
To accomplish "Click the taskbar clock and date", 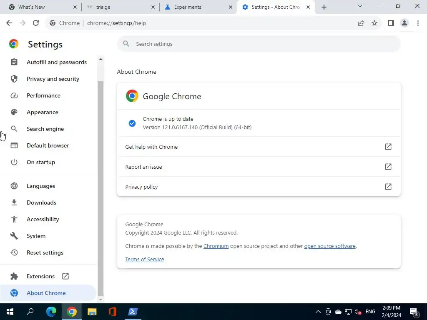I will point(391,312).
